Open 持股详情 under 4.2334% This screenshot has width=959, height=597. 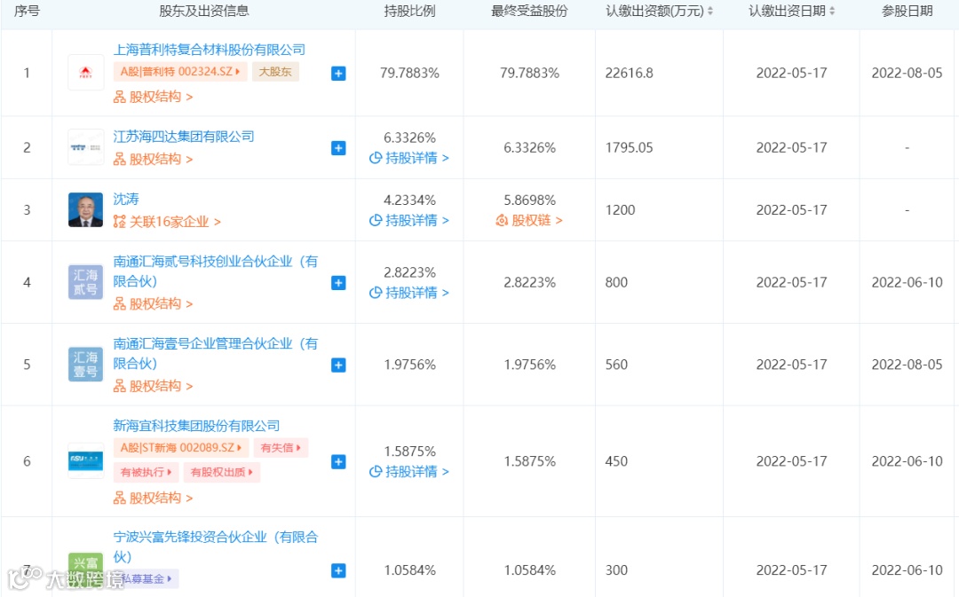(x=409, y=221)
